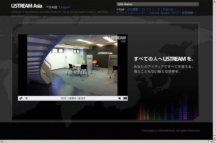Open 会社概要 company overview page

coord(132,9)
